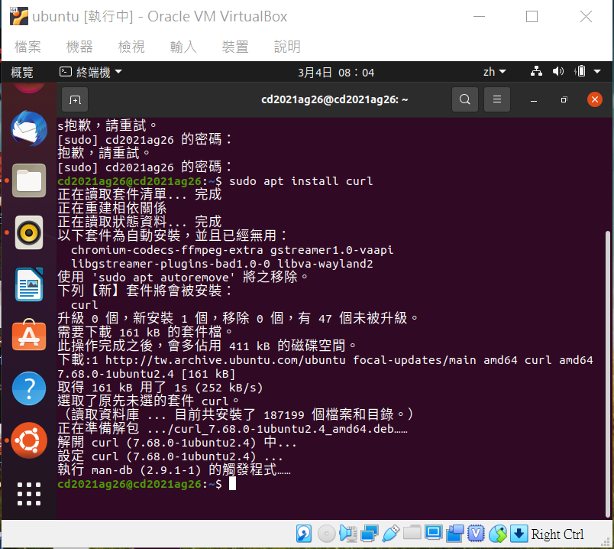This screenshot has height=549, width=614.
Task: Click the 概覽 activities button
Action: [x=22, y=72]
